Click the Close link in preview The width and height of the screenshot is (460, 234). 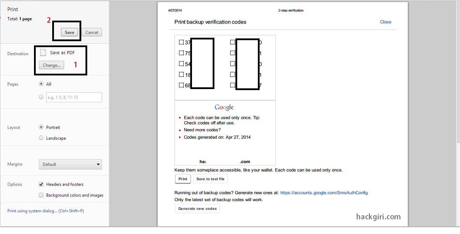coord(386,22)
